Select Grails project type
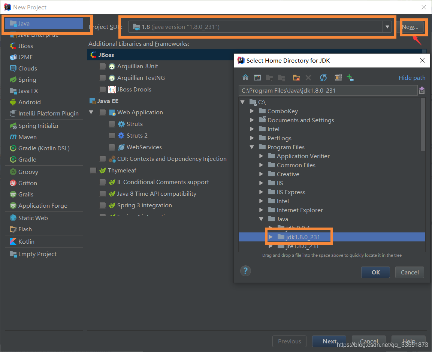This screenshot has height=352, width=432. [x=44, y=194]
